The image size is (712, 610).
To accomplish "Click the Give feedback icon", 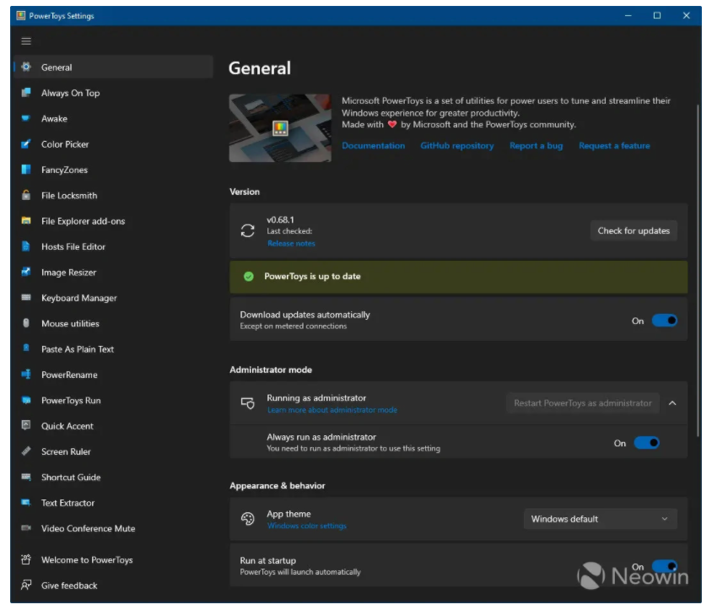I will coord(26,585).
